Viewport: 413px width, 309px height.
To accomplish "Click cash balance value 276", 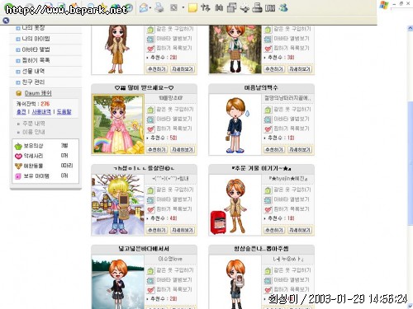I will point(45,104).
